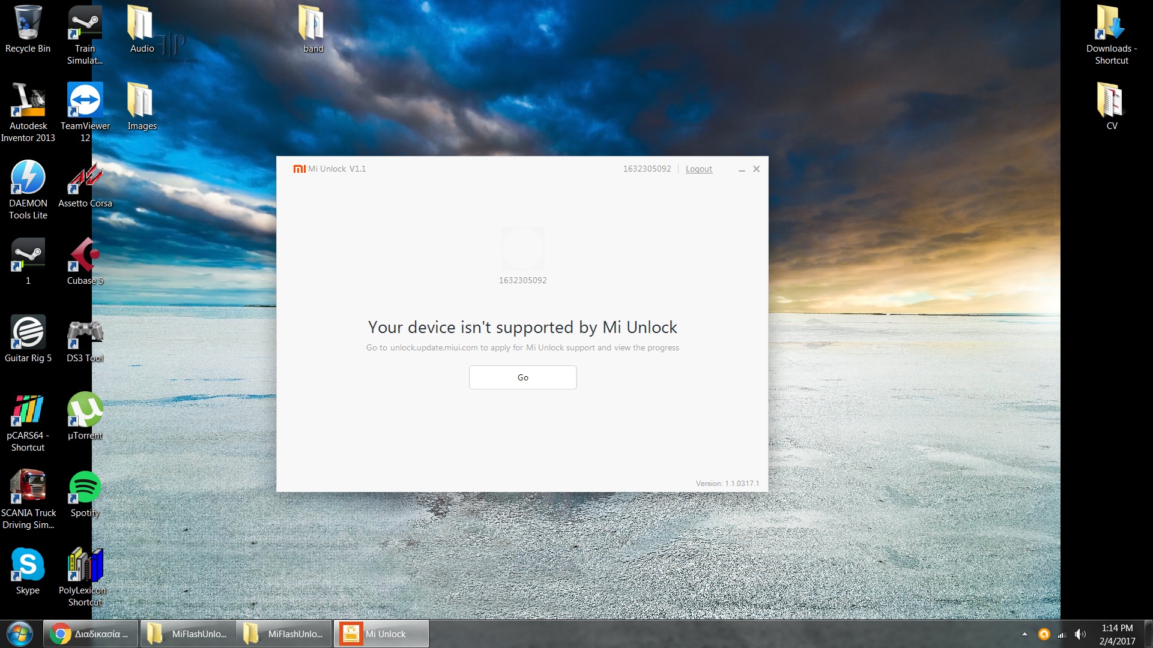Select the Spotify desktop shortcut
Screen dimensions: 1153x648
coord(85,488)
